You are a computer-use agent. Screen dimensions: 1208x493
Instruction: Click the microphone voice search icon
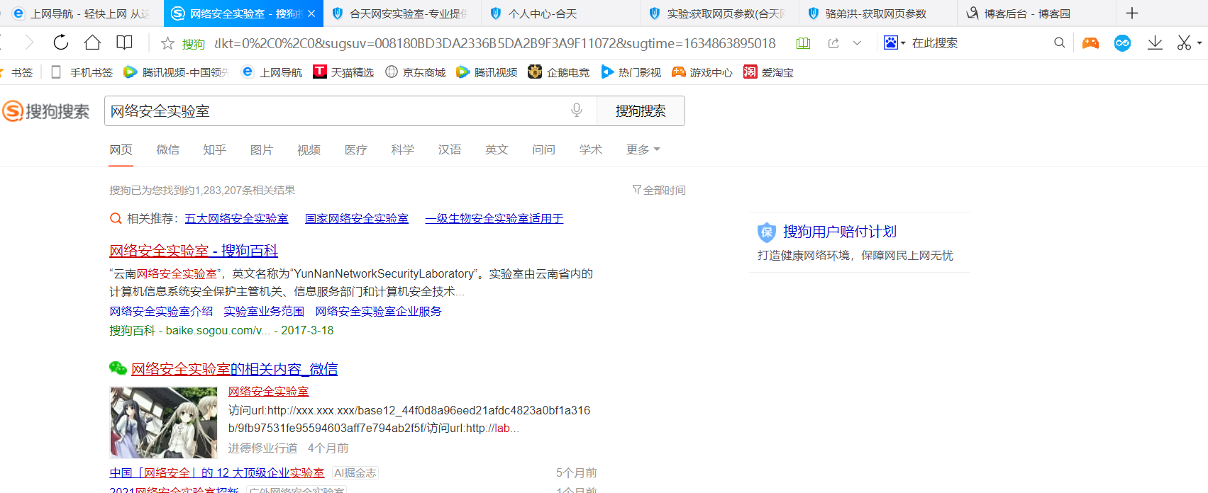[x=577, y=110]
